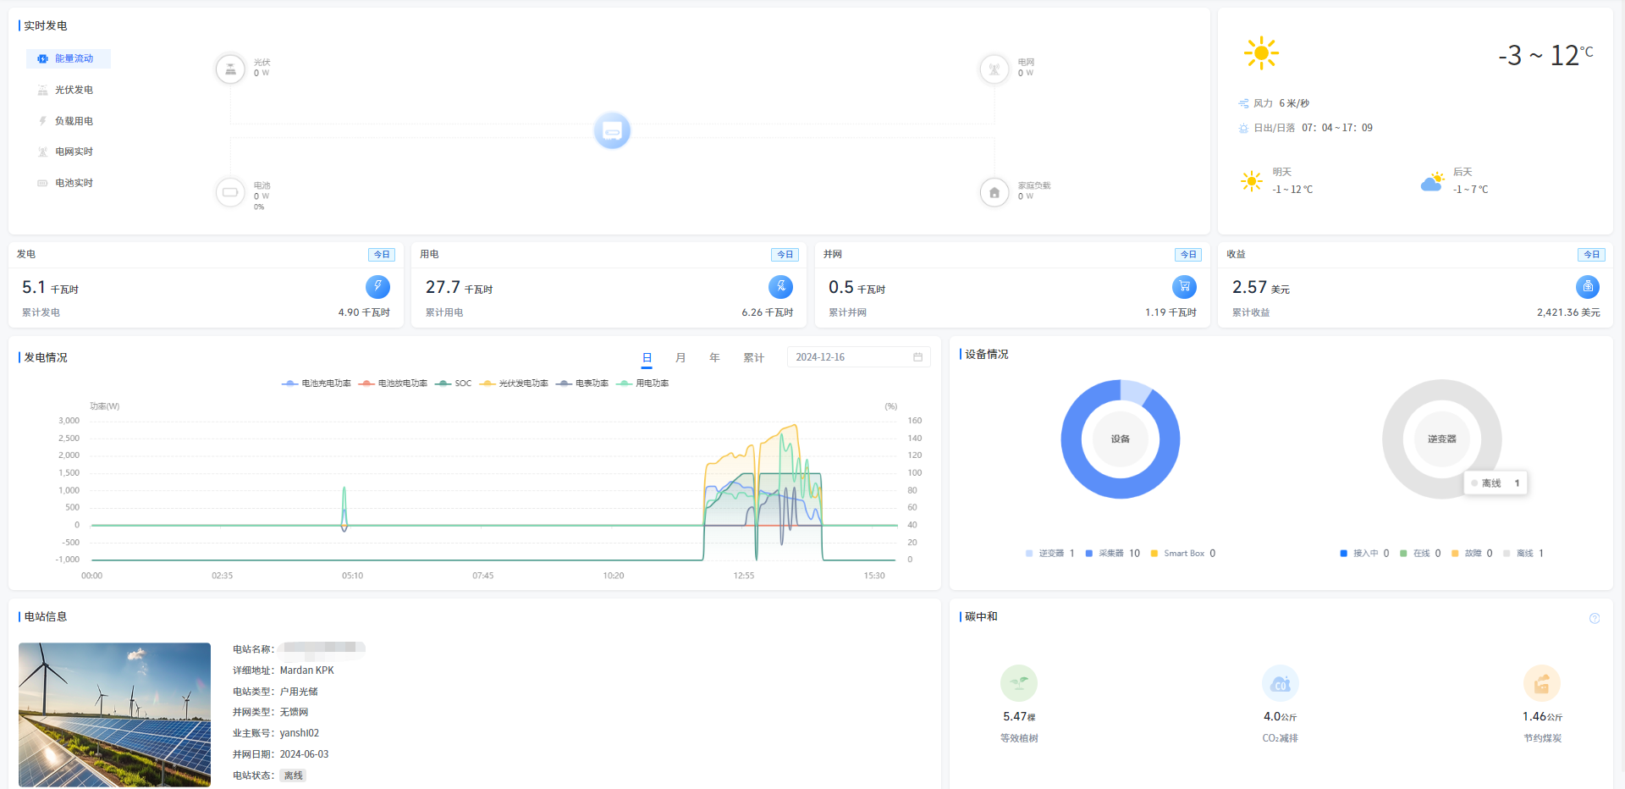Toggle the 光伏发电功率 legend series

(x=514, y=383)
